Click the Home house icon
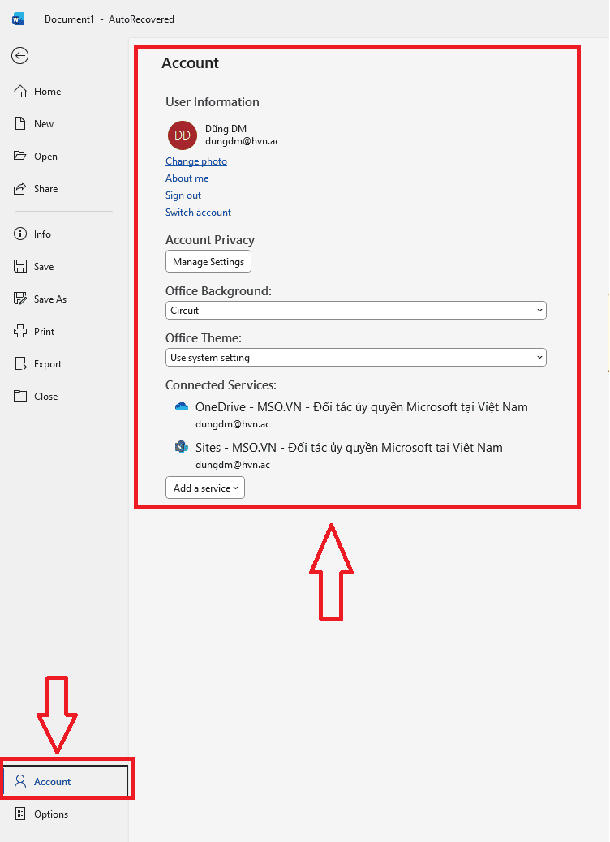Image resolution: width=610 pixels, height=842 pixels. click(x=21, y=92)
